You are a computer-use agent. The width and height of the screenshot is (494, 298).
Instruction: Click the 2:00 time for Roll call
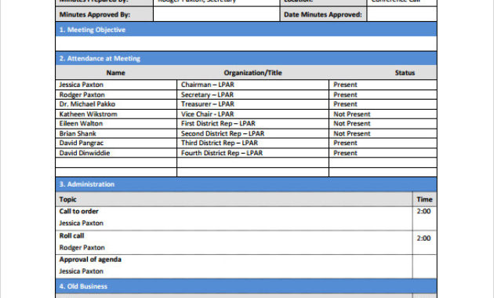click(x=423, y=238)
